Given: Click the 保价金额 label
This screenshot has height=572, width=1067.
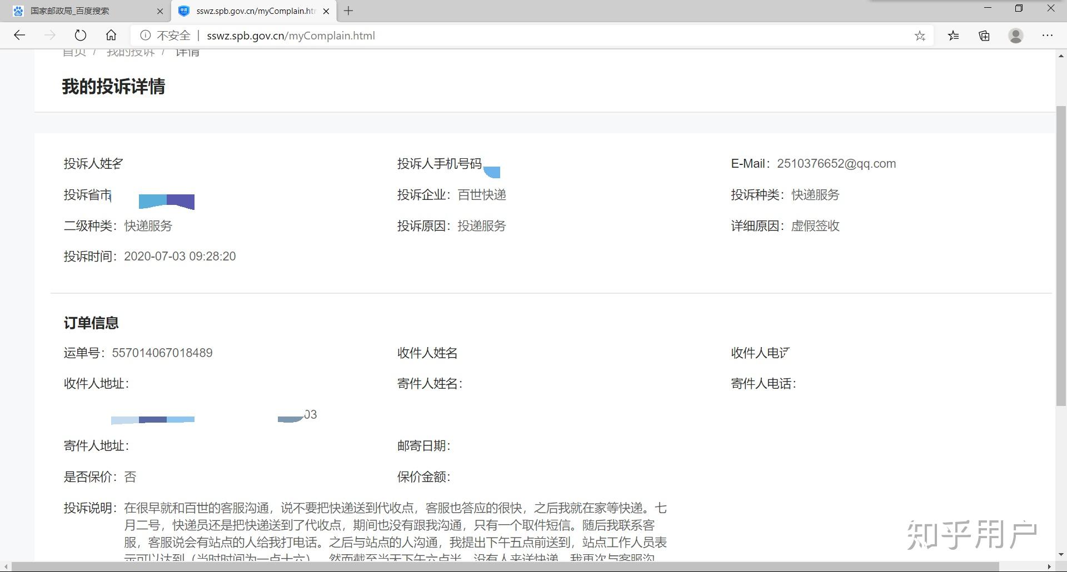Looking at the screenshot, I should (x=424, y=477).
